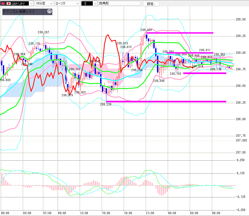Screen dimensions: 249x216
Task: Click the 208.239 low price label
Action: (x=106, y=104)
